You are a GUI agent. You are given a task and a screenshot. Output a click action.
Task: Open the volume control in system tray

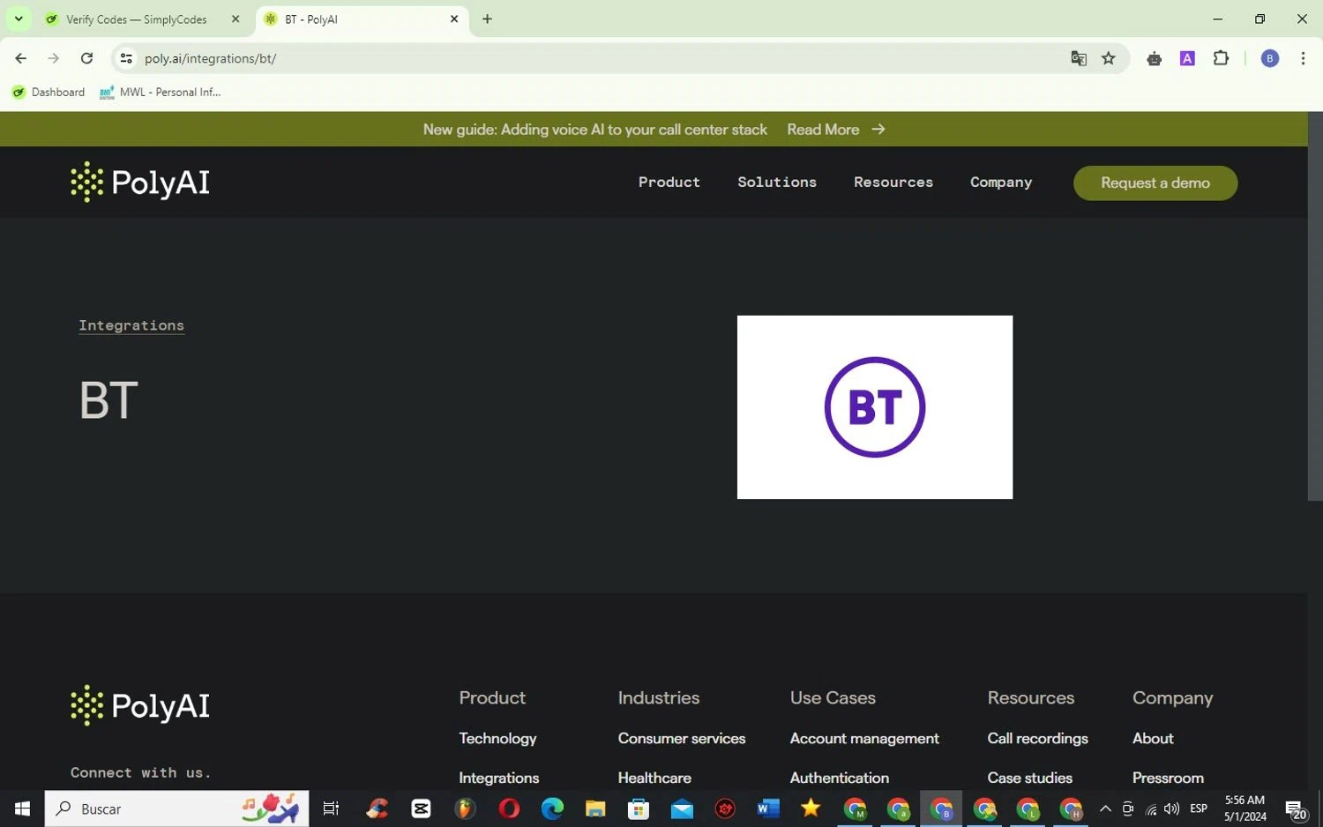(x=1171, y=808)
